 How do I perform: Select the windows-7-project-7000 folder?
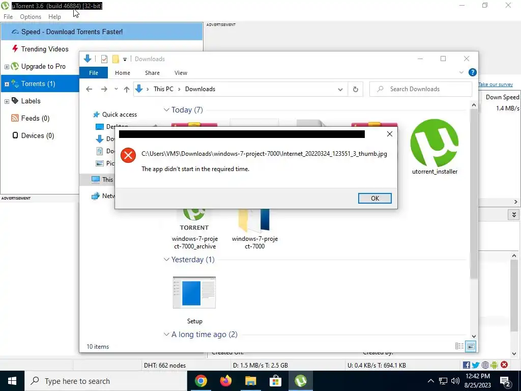[x=254, y=230]
